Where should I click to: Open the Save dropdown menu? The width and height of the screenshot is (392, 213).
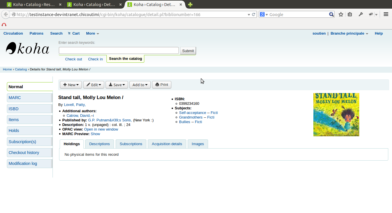117,85
